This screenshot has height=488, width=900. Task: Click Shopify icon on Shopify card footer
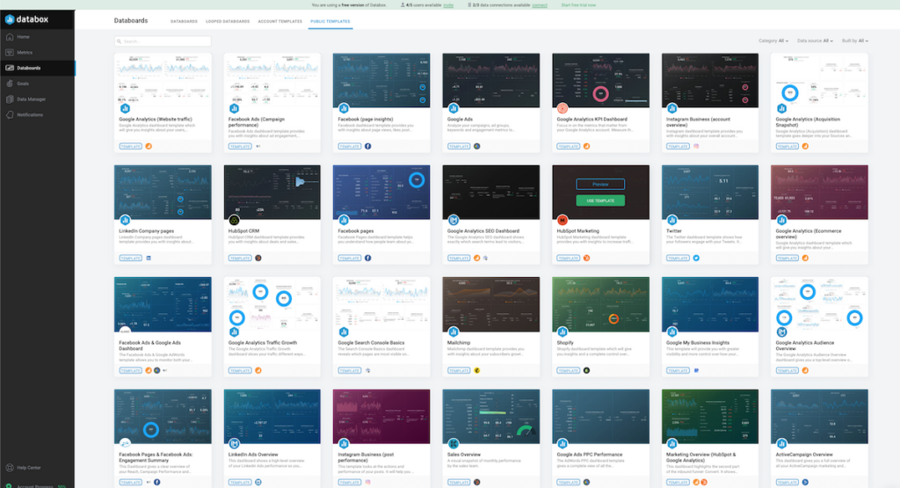pyautogui.click(x=586, y=370)
